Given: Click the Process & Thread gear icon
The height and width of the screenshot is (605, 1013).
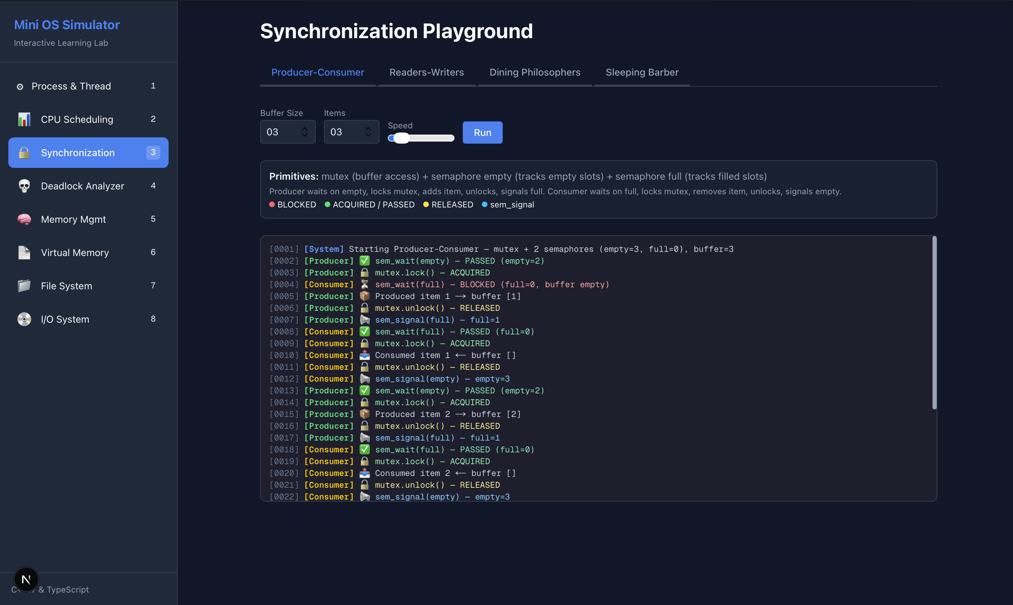Looking at the screenshot, I should pos(19,86).
